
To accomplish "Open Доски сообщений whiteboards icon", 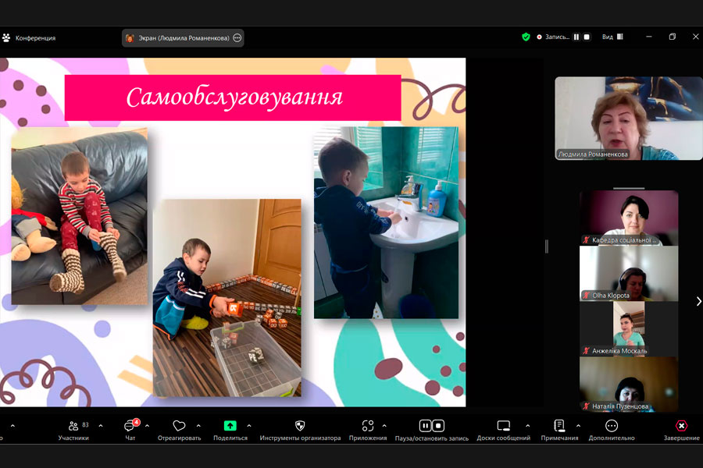I will tap(504, 425).
